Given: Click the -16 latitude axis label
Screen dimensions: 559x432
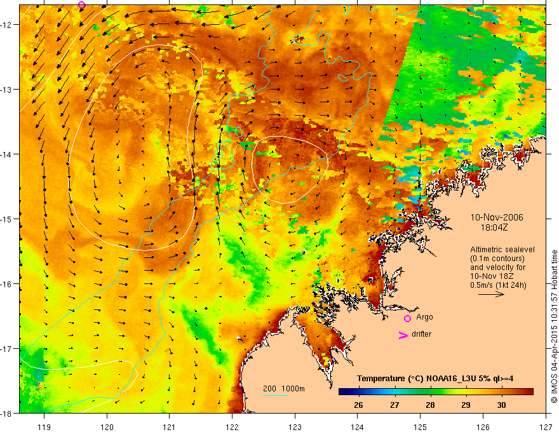Looking at the screenshot, I should pyautogui.click(x=6, y=284).
